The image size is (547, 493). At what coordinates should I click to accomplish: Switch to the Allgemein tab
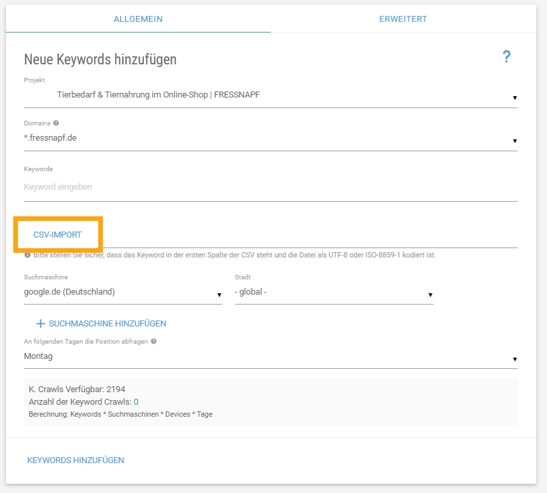138,19
